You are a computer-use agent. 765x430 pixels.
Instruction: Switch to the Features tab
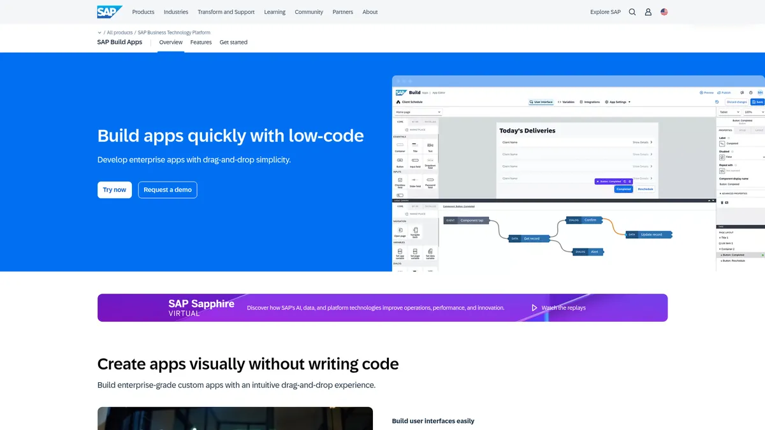click(201, 42)
